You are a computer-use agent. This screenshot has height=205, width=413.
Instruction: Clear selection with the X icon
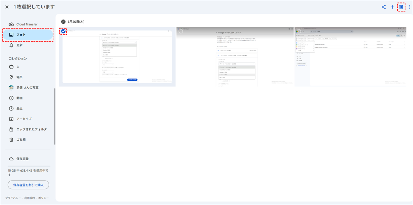coord(7,7)
